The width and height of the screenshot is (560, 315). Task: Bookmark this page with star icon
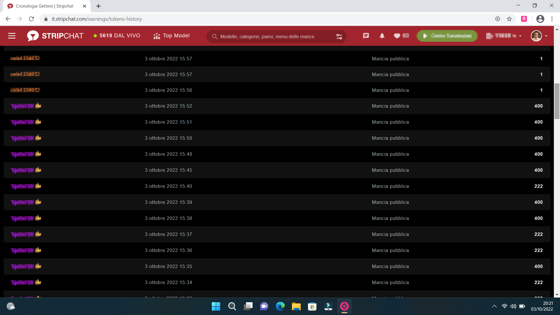(509, 19)
